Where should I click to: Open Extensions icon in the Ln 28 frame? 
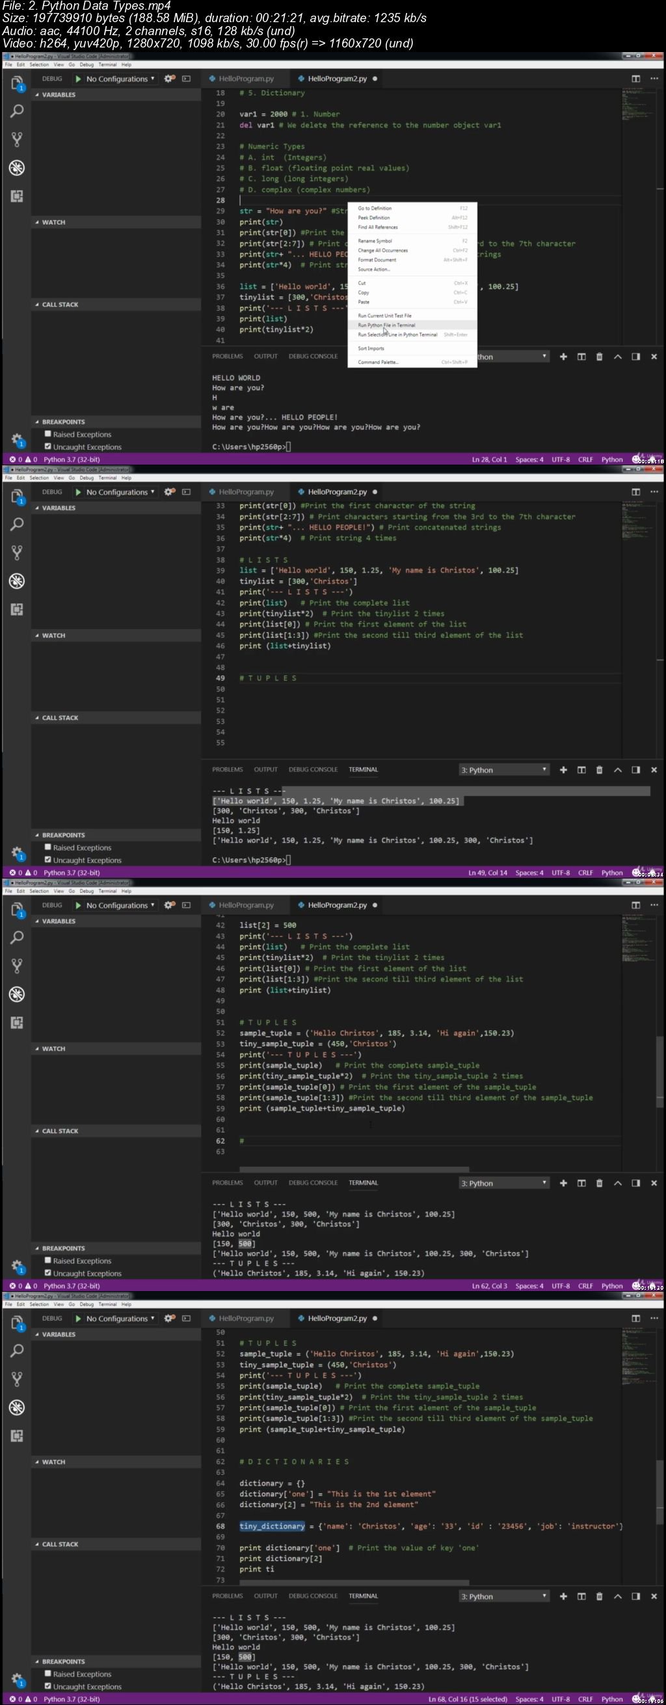17,196
